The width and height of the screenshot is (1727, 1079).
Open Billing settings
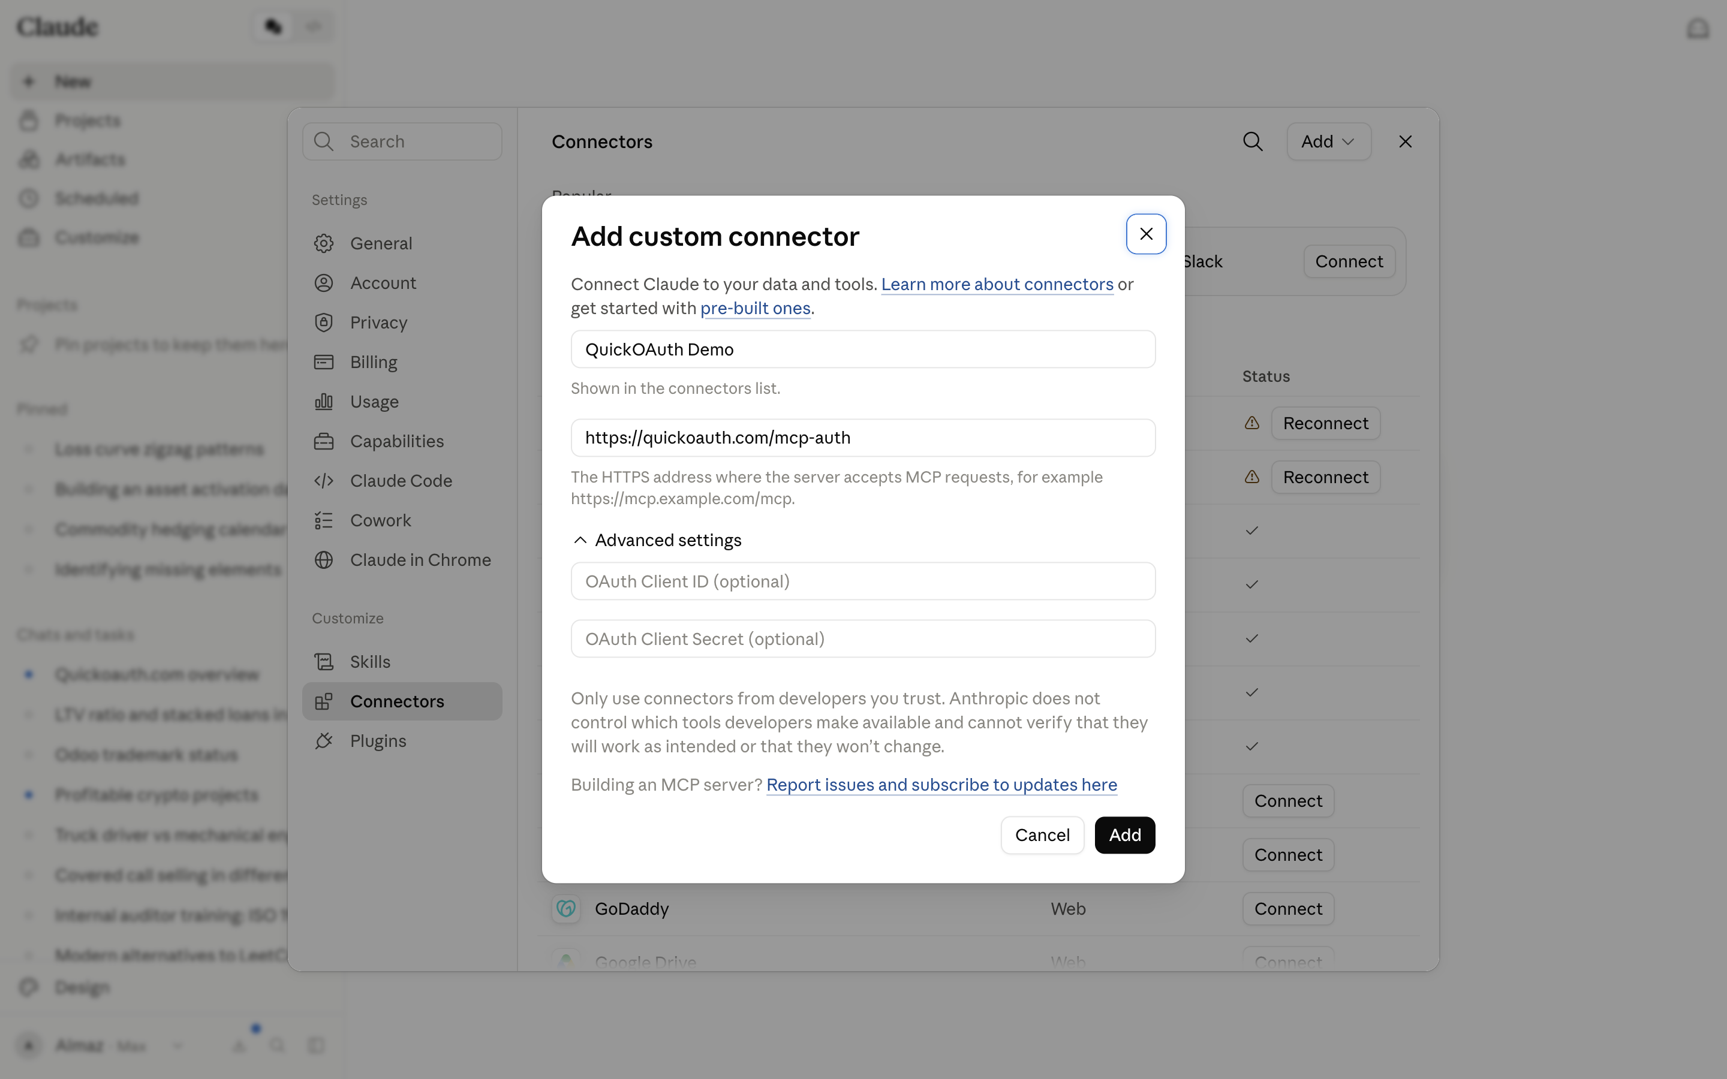coord(402,363)
